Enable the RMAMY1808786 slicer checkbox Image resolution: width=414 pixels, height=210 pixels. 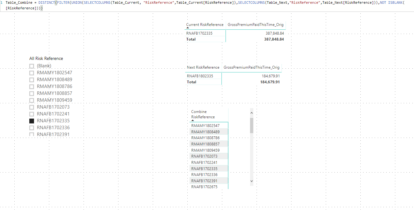click(31, 87)
